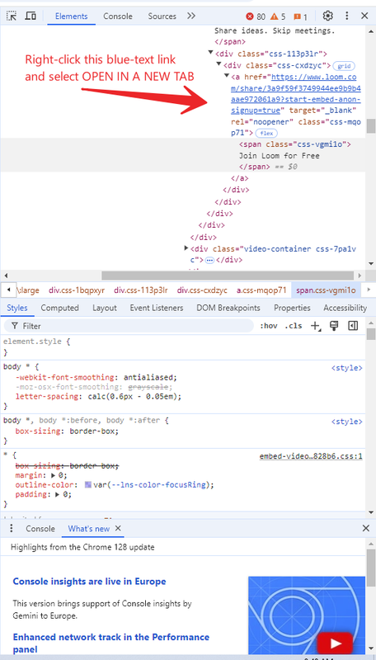Click the DOM tree horizontal scrollbar

coord(228,276)
